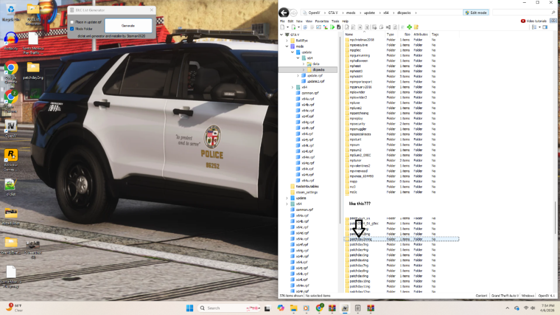This screenshot has width=560, height=315.
Task: Click the Windows taskbar Search box
Action: 229,308
